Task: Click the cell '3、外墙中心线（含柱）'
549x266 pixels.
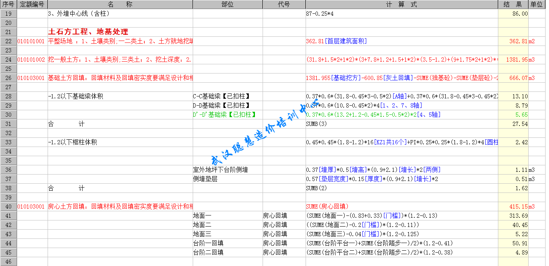Action: [x=120, y=14]
